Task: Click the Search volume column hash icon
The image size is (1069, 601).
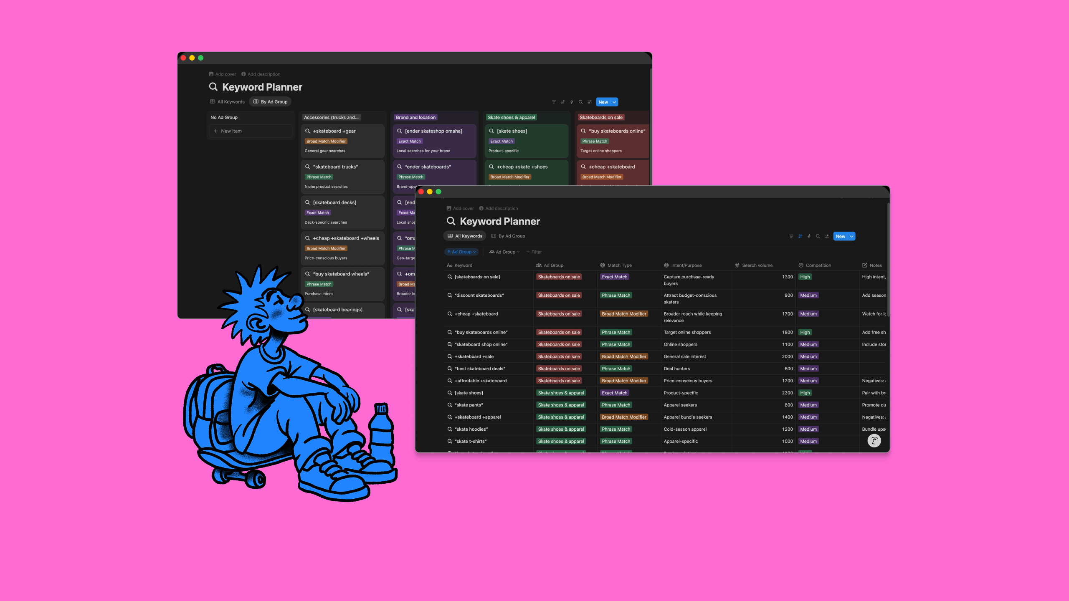Action: click(x=737, y=265)
